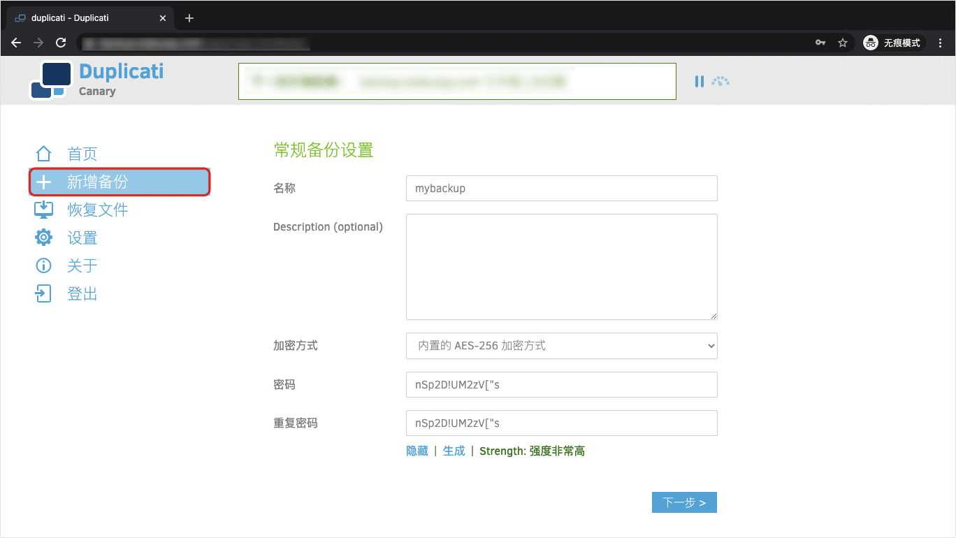956x538 pixels.
Task: Click the incognito 无痕模式 indicator
Action: (894, 43)
